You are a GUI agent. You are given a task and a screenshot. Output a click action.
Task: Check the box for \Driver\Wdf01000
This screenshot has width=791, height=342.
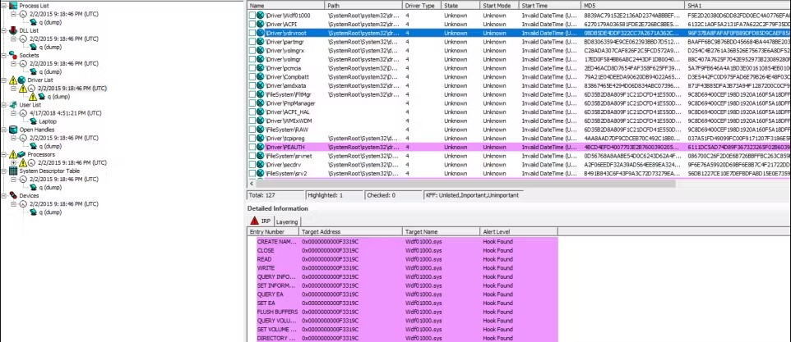click(x=254, y=16)
